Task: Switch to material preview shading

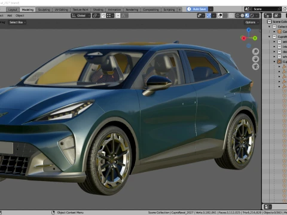Action: click(x=247, y=16)
